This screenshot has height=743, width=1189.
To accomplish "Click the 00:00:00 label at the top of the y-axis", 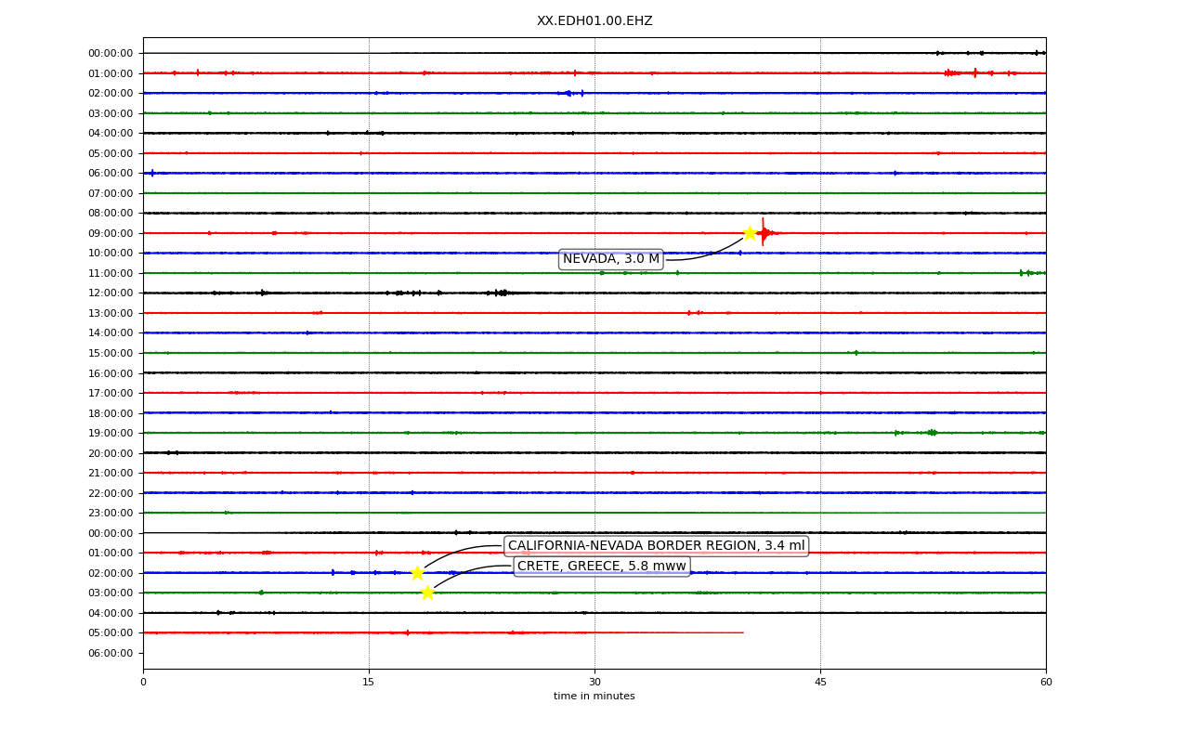I will click(111, 53).
